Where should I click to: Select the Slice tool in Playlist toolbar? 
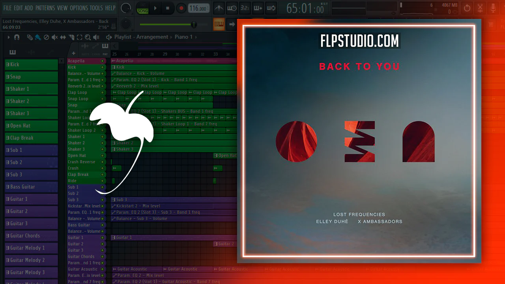[x=71, y=37]
